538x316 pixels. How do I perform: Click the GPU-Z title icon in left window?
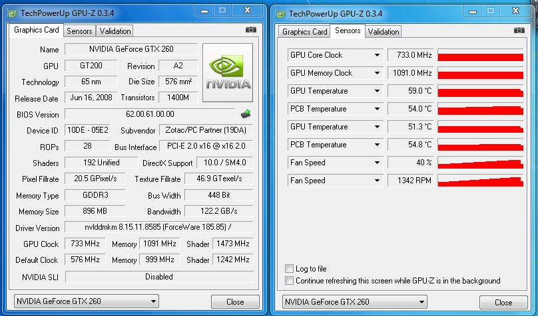pos(13,14)
